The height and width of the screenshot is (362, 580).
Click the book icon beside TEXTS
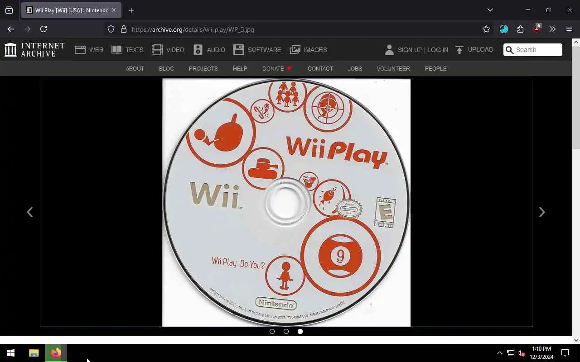(117, 50)
